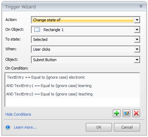Click the blue info icon
Screen dimensions: 148x137
coord(8,127)
